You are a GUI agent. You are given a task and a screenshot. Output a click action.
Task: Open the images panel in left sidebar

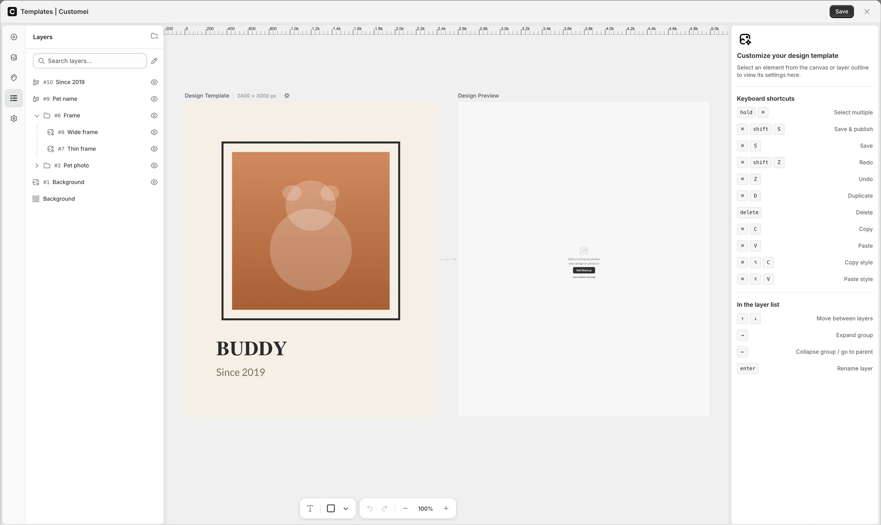(x=14, y=57)
